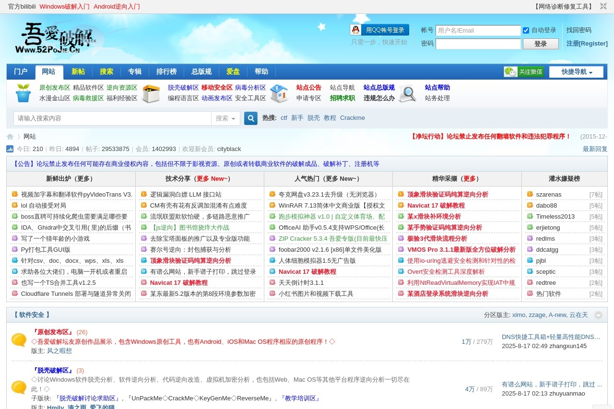Open the search type 搜索 dropdown
This screenshot has width=614, height=409.
(x=225, y=118)
